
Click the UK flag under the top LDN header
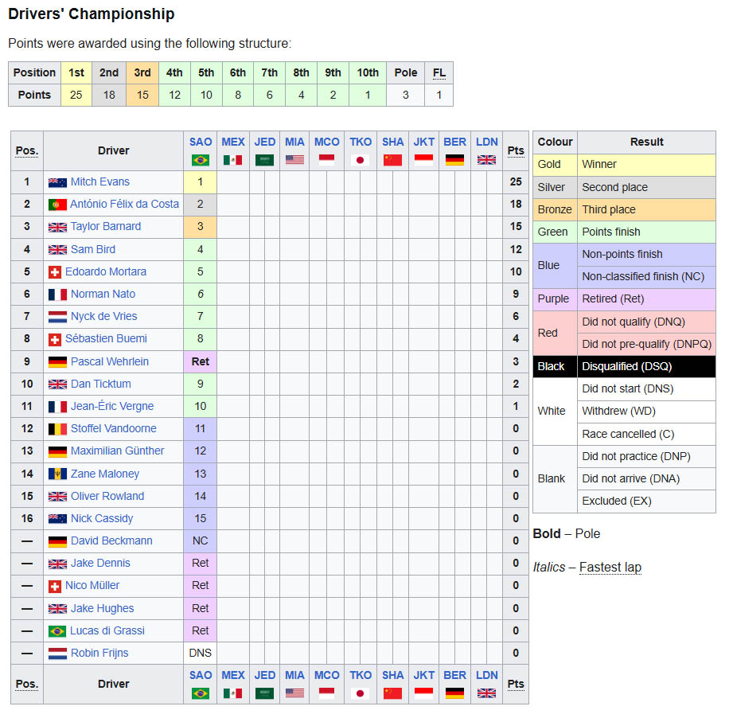(486, 160)
